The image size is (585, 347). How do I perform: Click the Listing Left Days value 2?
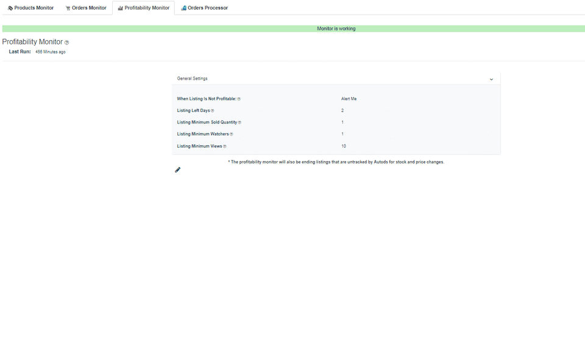click(342, 111)
